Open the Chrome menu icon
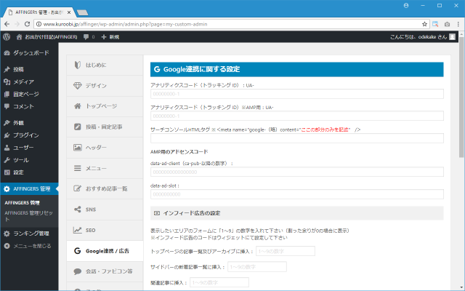 [x=456, y=23]
